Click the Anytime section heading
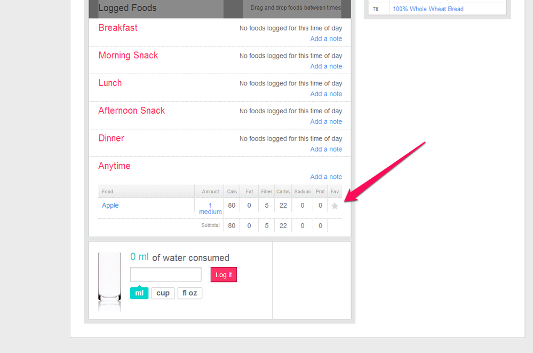The width and height of the screenshot is (533, 353). [x=114, y=166]
